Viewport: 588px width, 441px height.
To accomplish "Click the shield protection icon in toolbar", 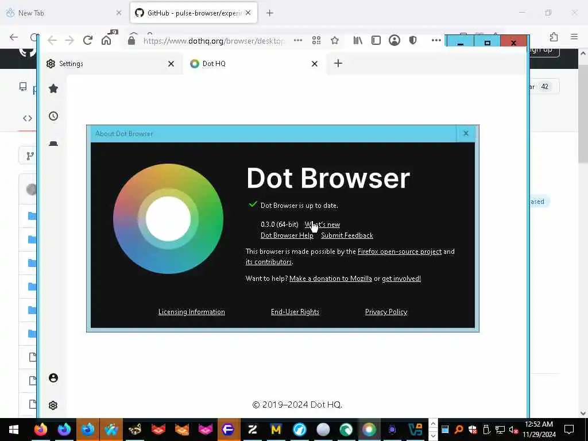I will click(x=412, y=40).
